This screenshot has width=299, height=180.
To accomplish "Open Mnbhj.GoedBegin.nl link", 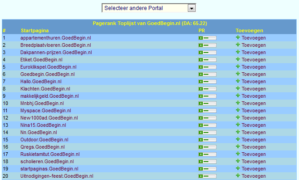I will (42, 103).
